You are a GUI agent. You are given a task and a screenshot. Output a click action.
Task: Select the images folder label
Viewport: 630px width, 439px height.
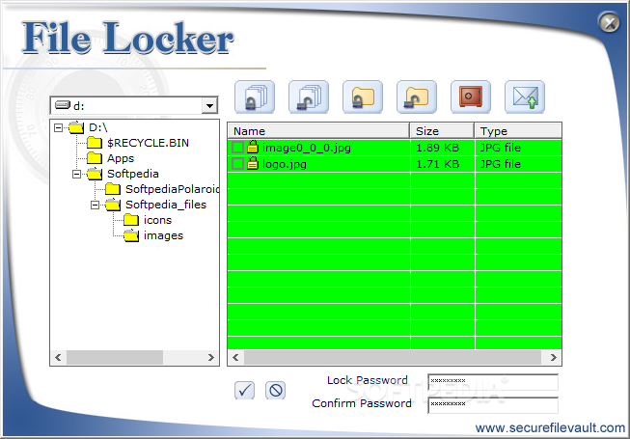click(x=163, y=235)
